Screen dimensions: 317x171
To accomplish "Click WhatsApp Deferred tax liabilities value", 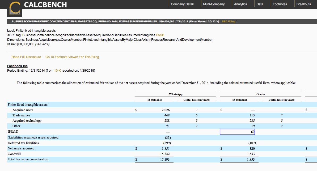I will click(x=166, y=143).
